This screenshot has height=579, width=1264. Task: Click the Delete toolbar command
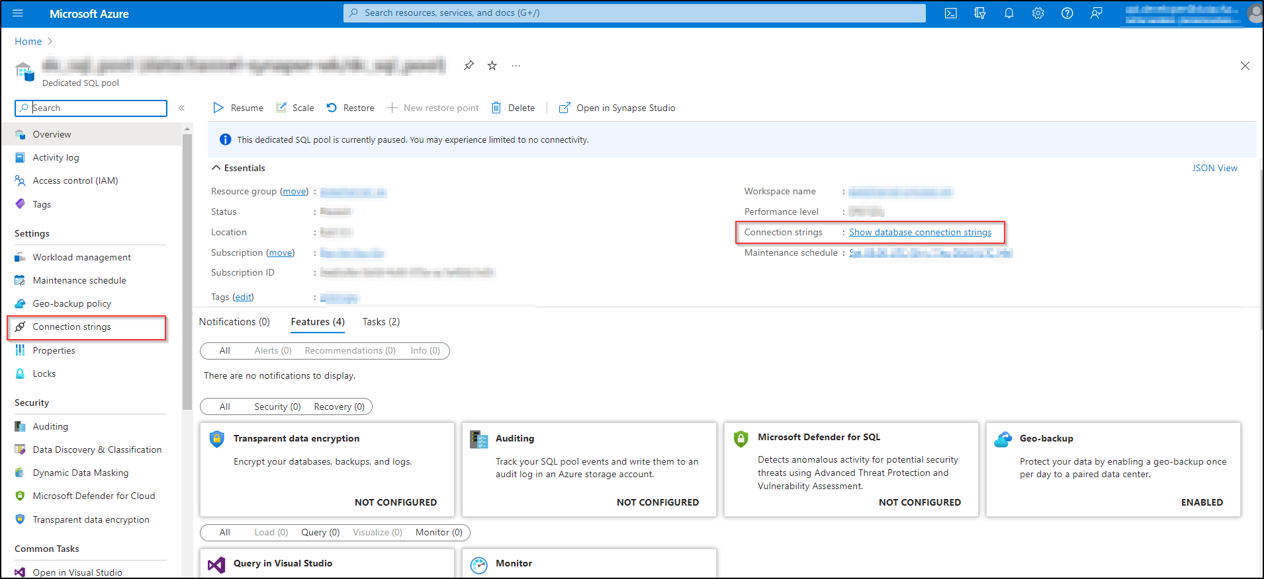coord(514,108)
